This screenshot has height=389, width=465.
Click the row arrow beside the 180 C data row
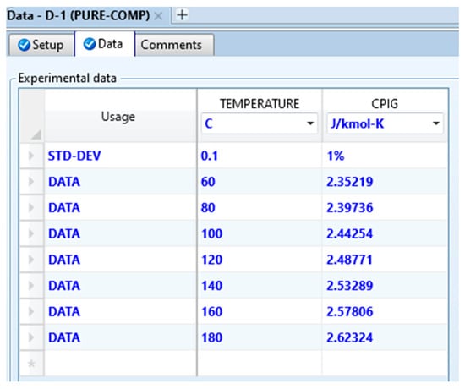pyautogui.click(x=31, y=337)
